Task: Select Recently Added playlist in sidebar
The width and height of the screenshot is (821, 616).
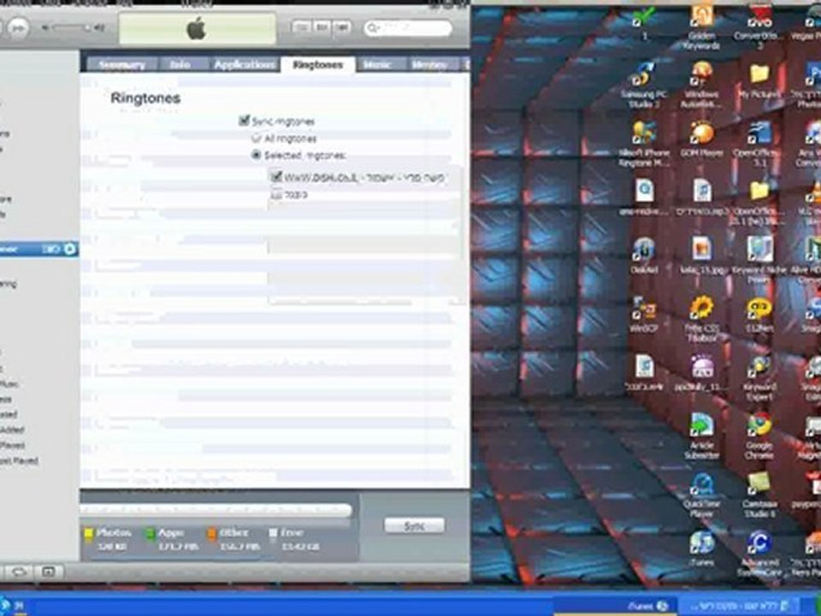Action: click(13, 430)
